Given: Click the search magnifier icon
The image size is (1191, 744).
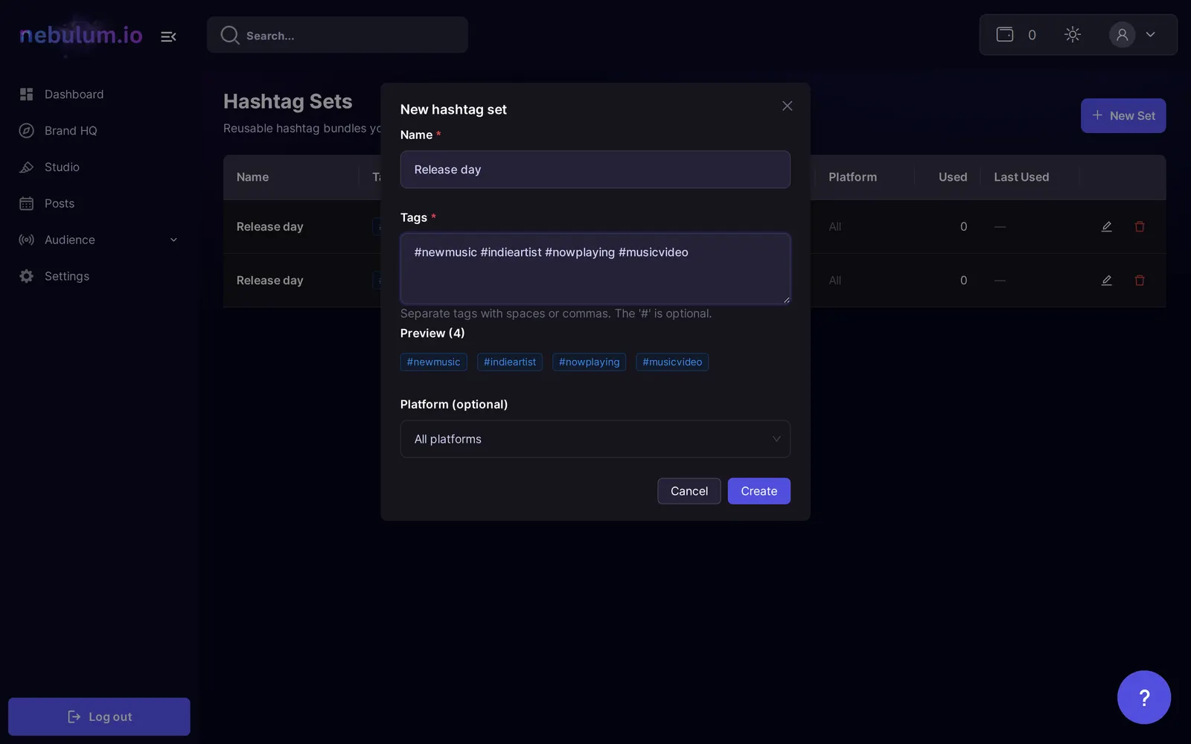Looking at the screenshot, I should coord(230,35).
